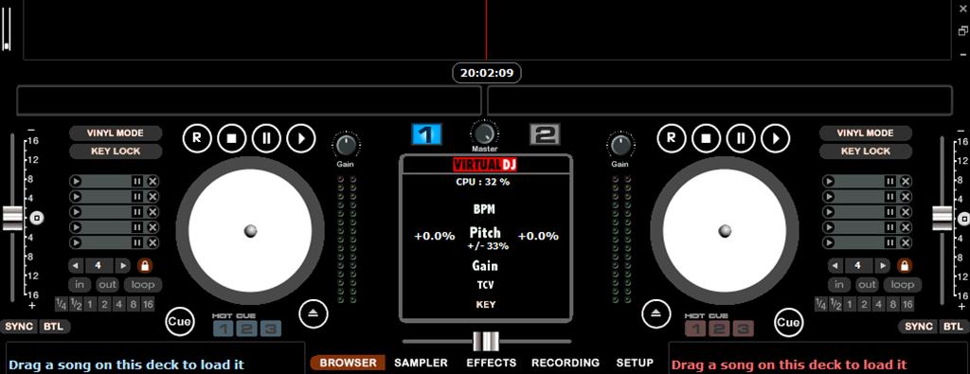Open the SETUP tab
This screenshot has width=970, height=374.
[635, 363]
